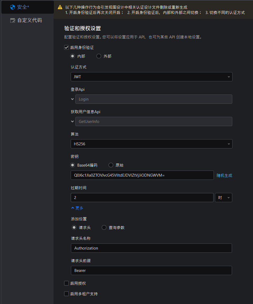The width and height of the screenshot is (253, 304).
Task: Click the 过期时间 value field
Action: coord(142,198)
